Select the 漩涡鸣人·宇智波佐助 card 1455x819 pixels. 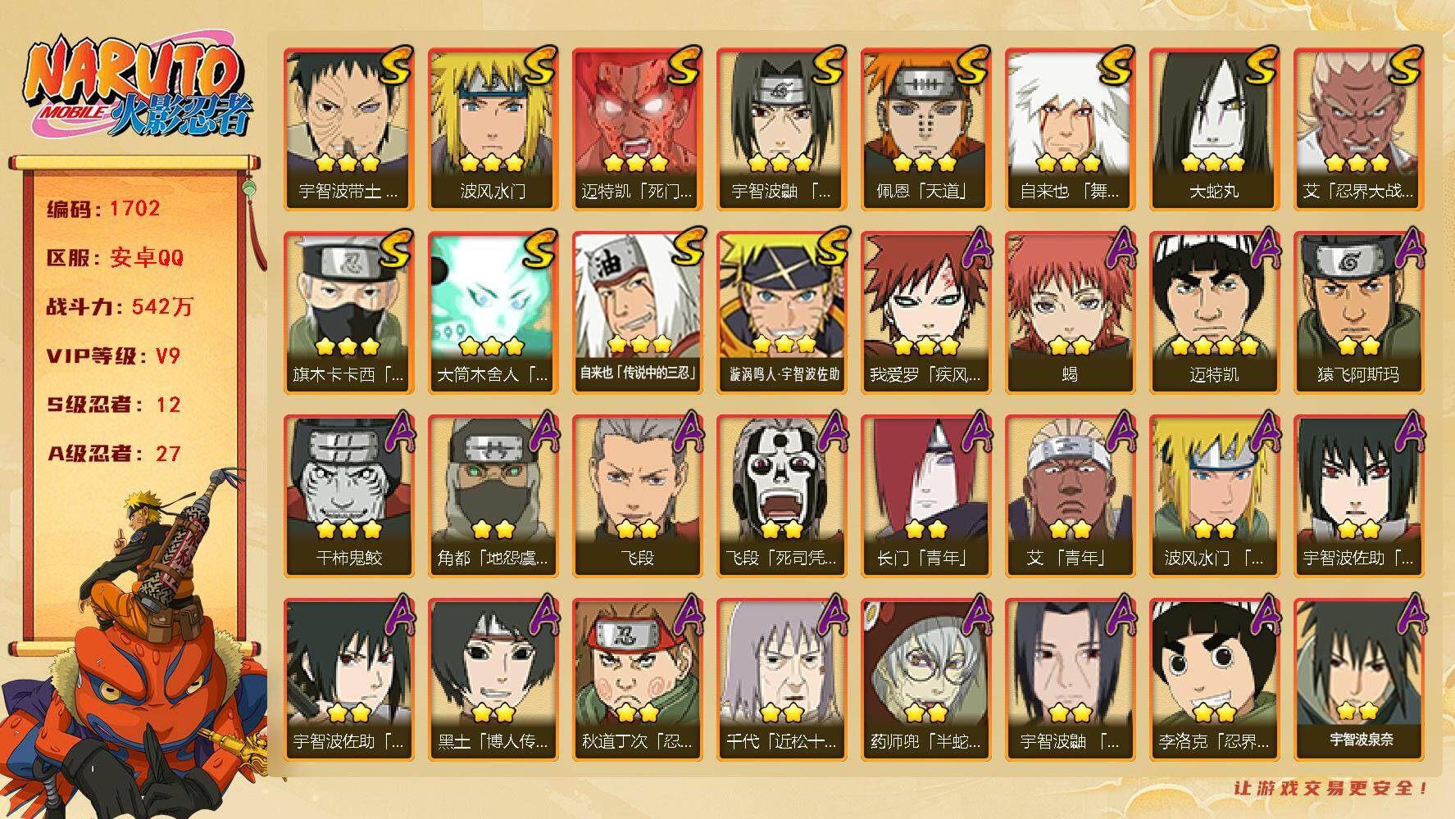[781, 313]
